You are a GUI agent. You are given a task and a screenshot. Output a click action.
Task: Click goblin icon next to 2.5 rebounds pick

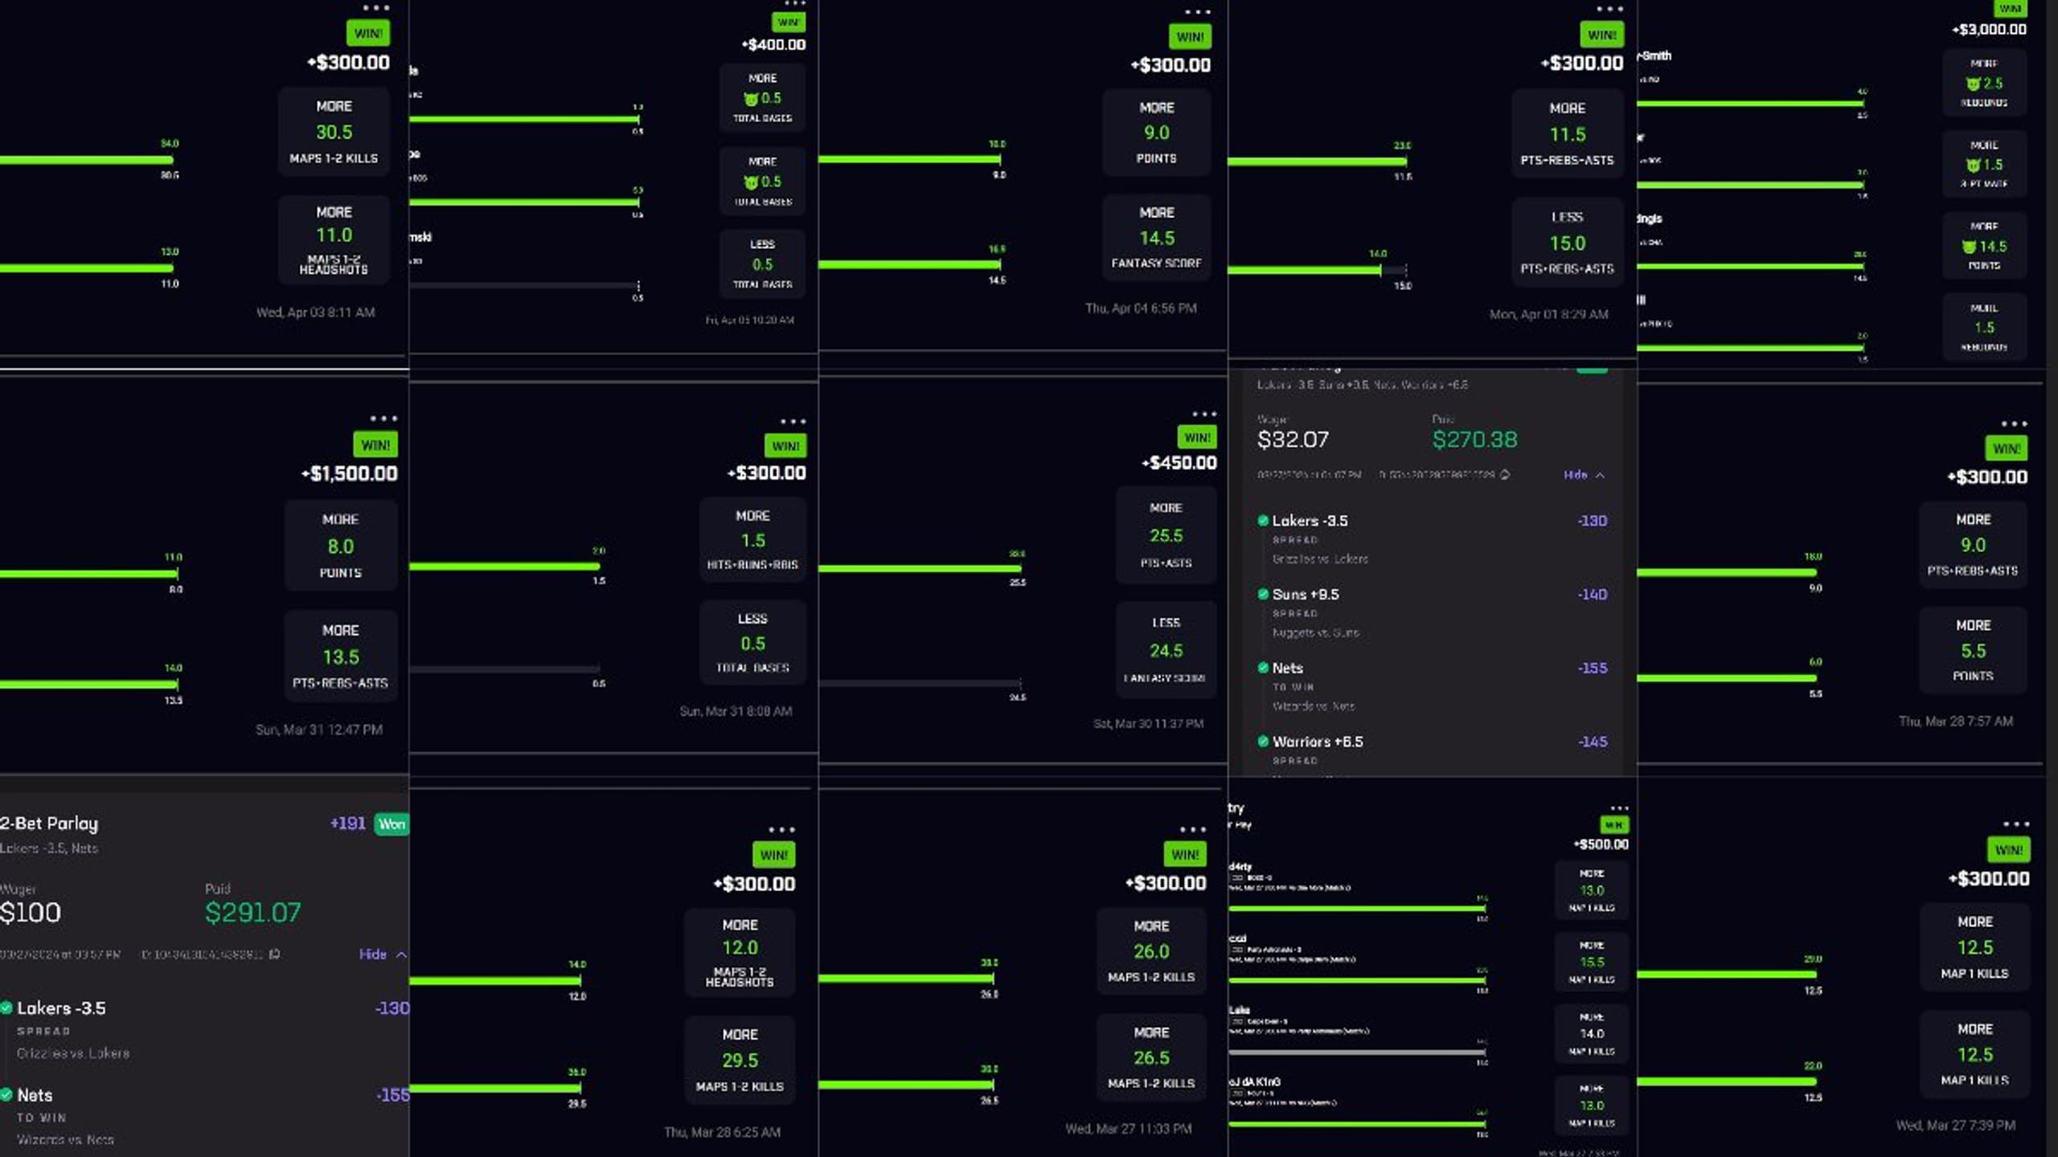point(1973,84)
